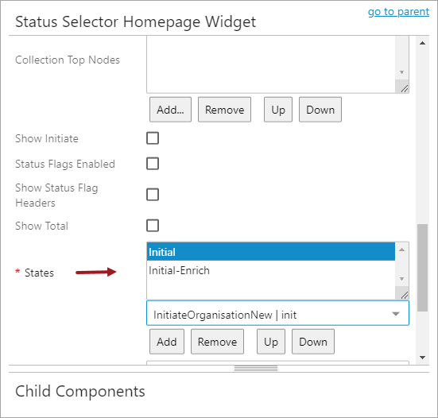Click the States list scroll up arrow
The width and height of the screenshot is (438, 418).
[x=401, y=250]
